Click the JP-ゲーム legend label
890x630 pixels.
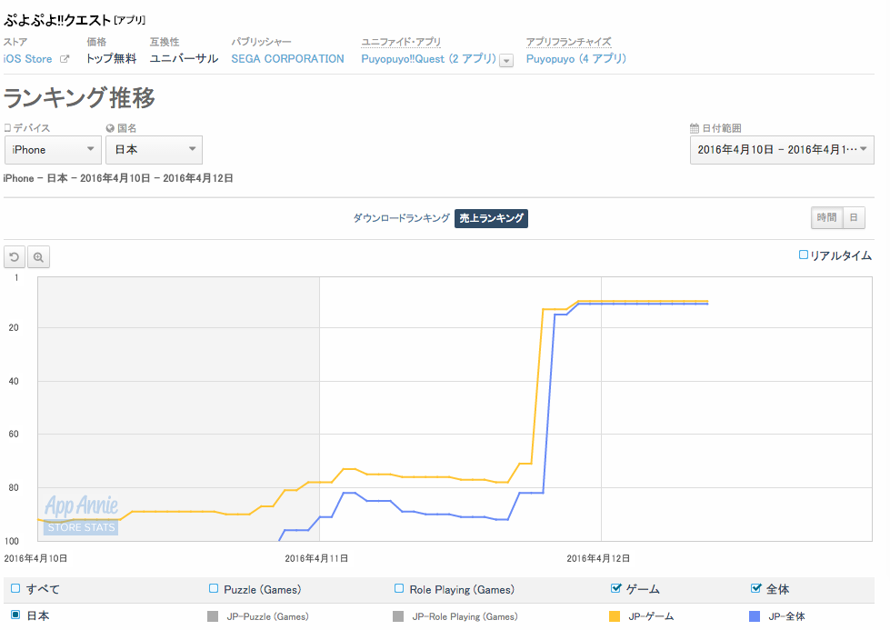[651, 616]
